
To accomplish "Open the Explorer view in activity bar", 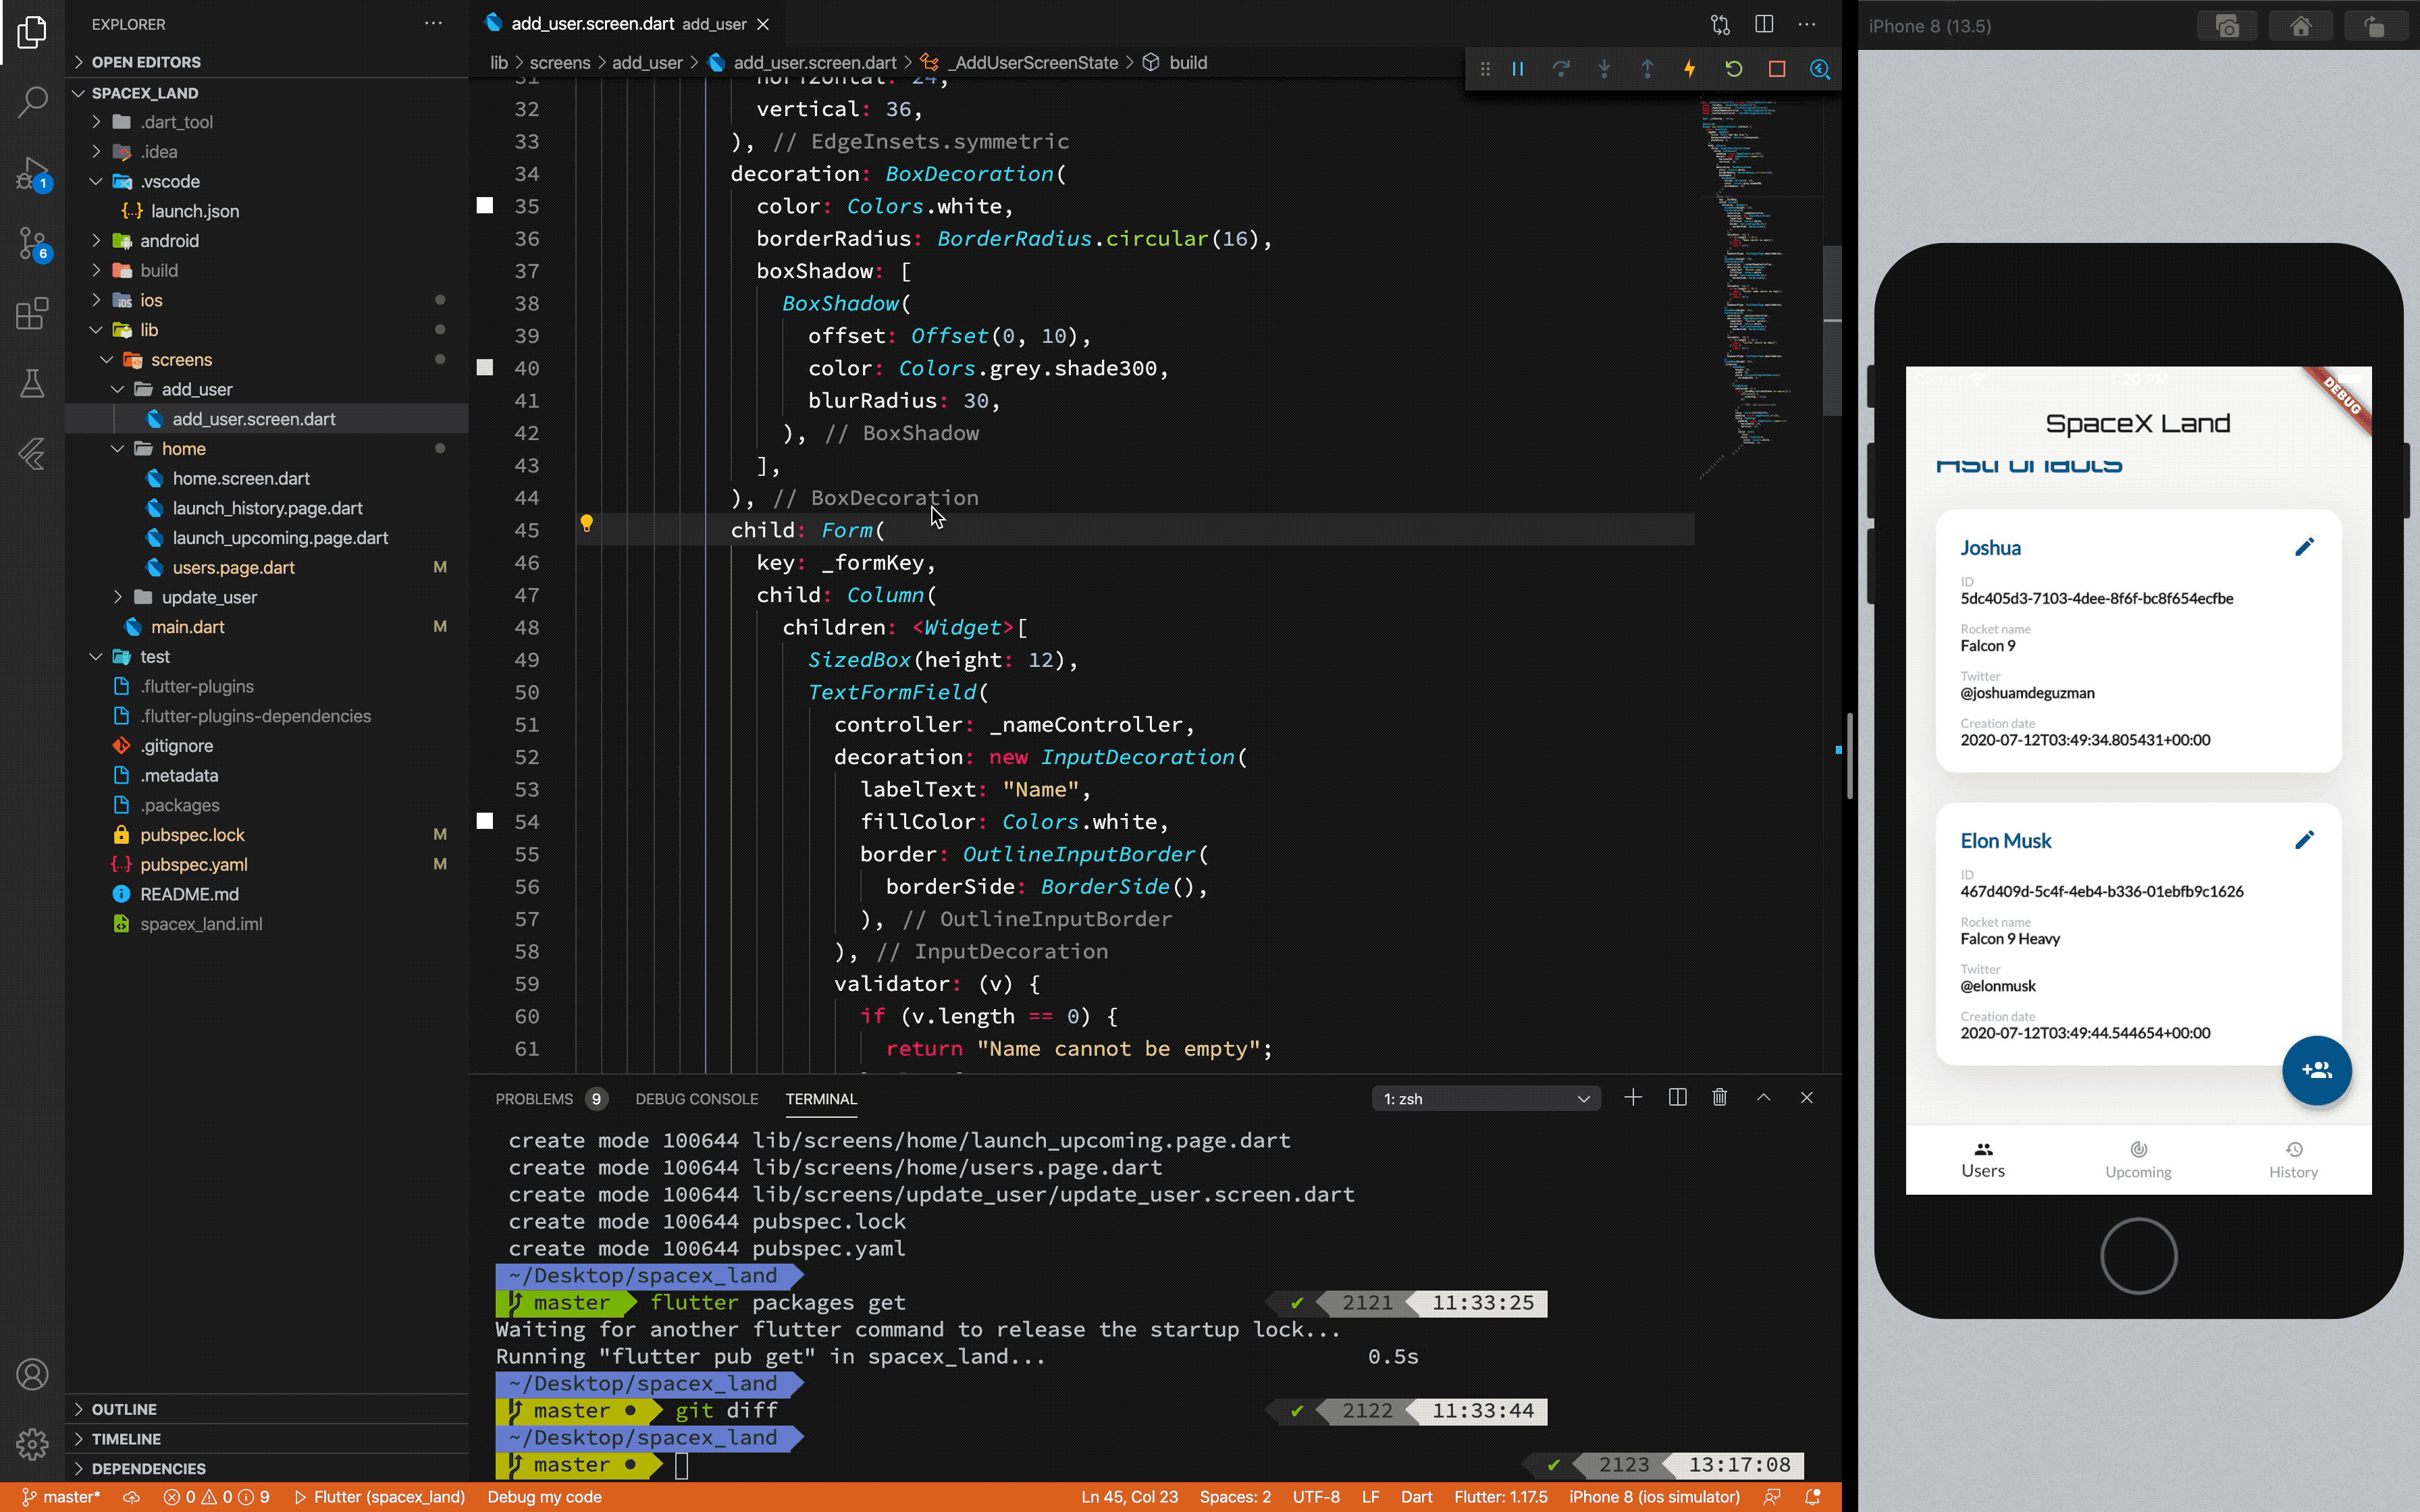I will (x=32, y=32).
